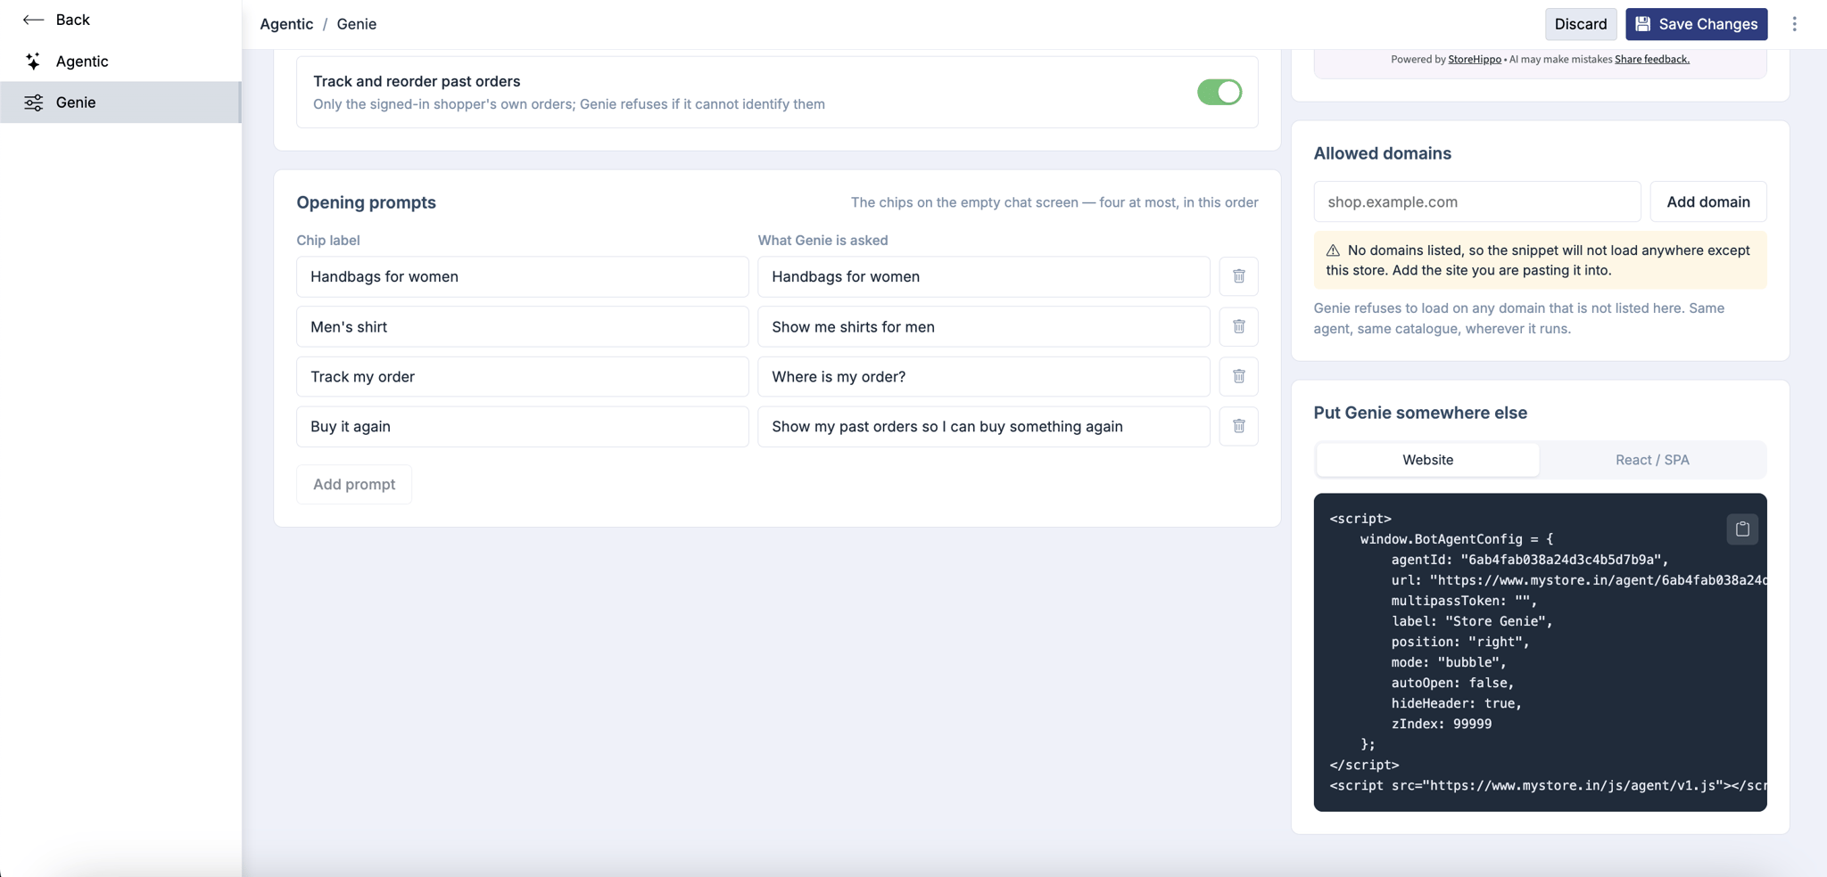This screenshot has height=877, width=1827.
Task: Remove the Track my order prompt
Action: [1238, 376]
